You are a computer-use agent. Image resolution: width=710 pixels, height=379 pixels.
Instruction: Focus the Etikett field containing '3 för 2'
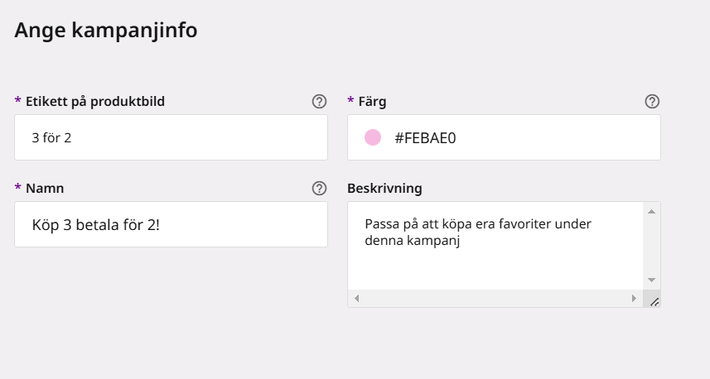[x=171, y=137]
